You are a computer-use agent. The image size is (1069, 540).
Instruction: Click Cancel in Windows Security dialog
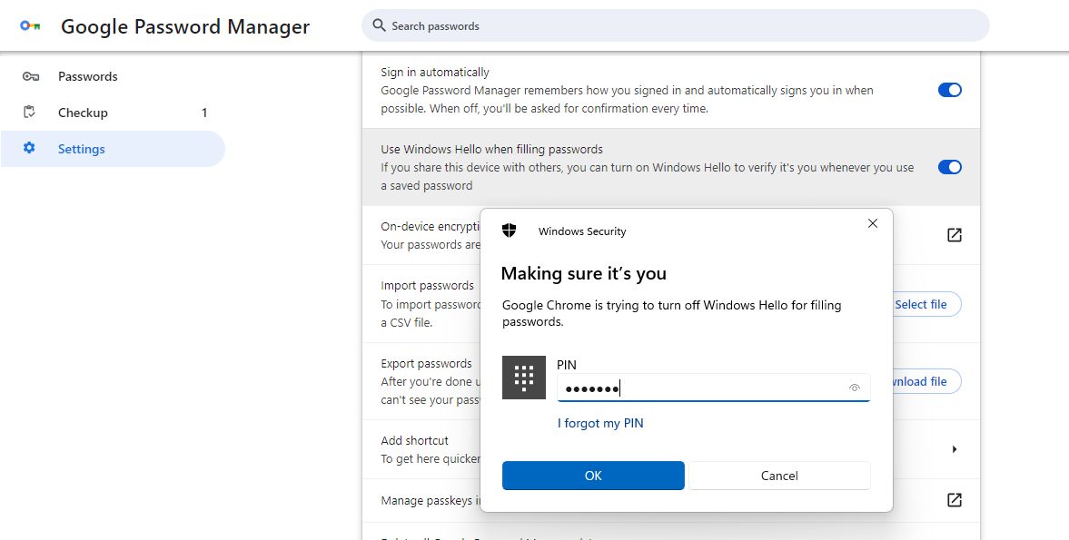pos(779,476)
